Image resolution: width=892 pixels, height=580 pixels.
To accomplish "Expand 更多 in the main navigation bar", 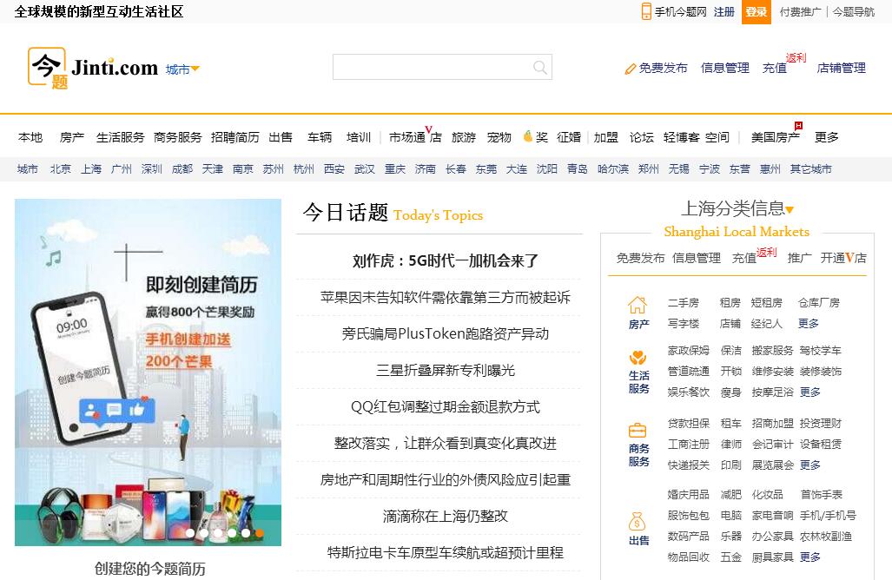I will pos(827,137).
